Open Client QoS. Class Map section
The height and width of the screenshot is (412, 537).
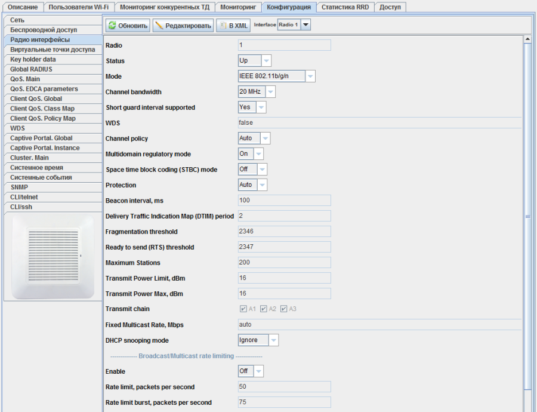(x=53, y=109)
